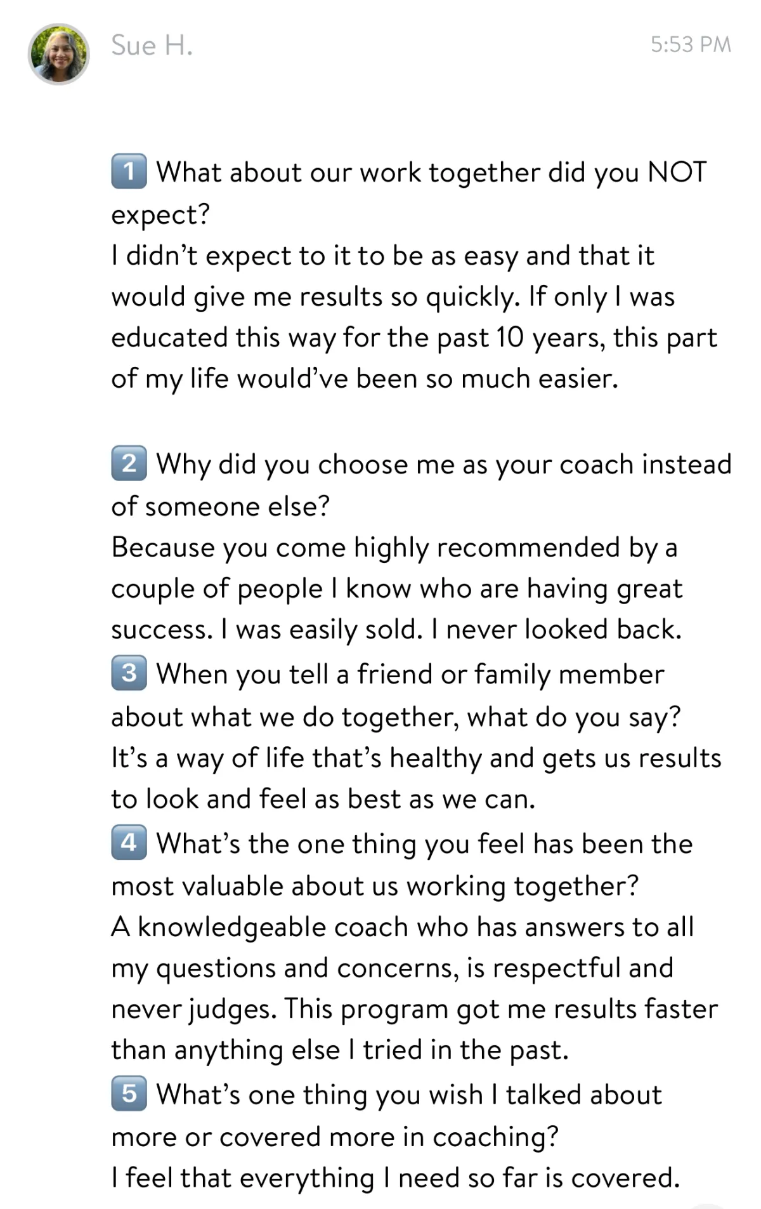
Task: Open Sue H.'s profile picture
Action: tap(58, 54)
